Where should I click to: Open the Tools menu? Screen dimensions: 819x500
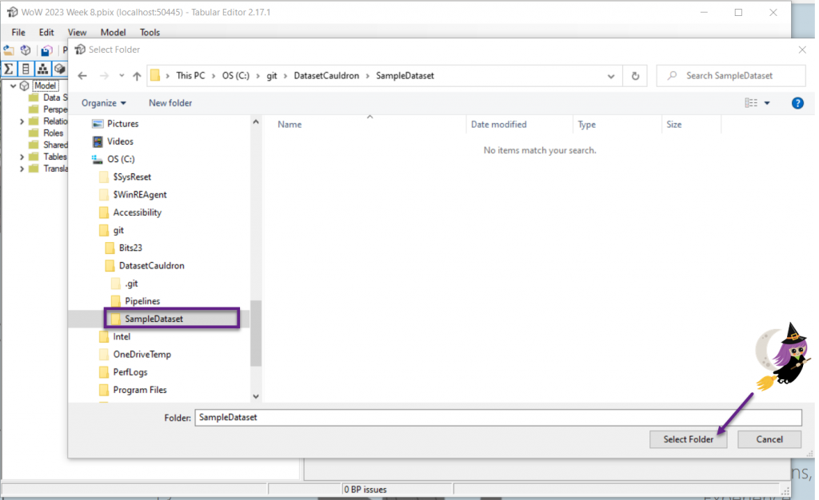pos(150,32)
